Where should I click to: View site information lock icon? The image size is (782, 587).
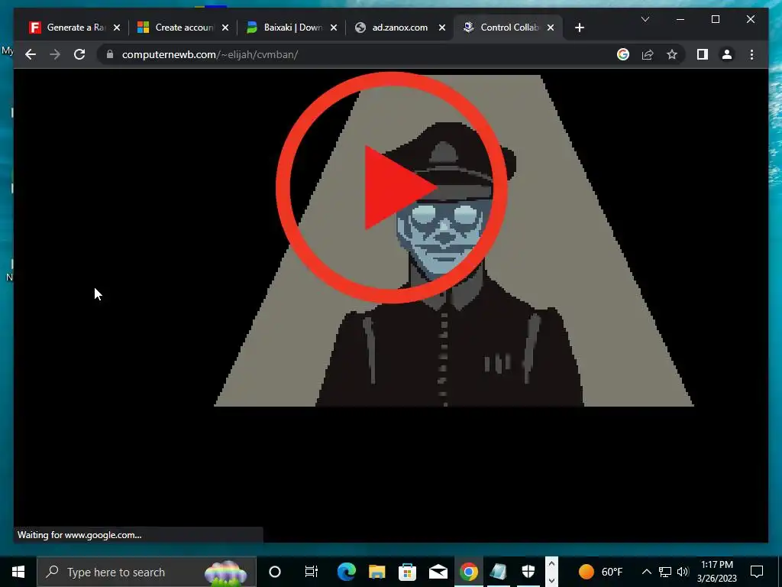point(110,54)
